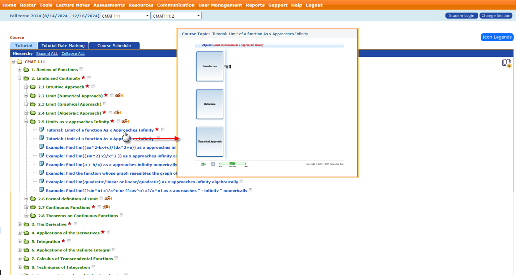
Task: Switch to the Course Schedule tab
Action: [114, 46]
